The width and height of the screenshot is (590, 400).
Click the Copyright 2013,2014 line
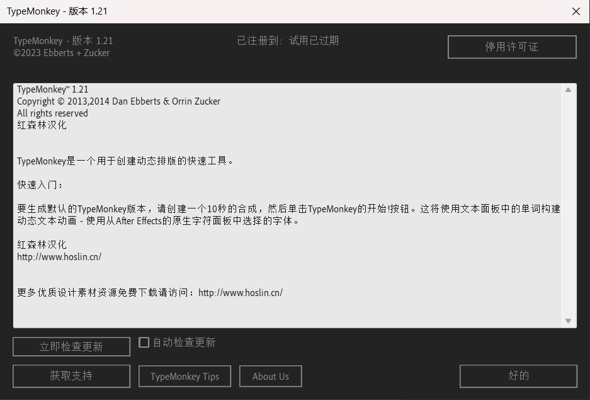pos(118,101)
